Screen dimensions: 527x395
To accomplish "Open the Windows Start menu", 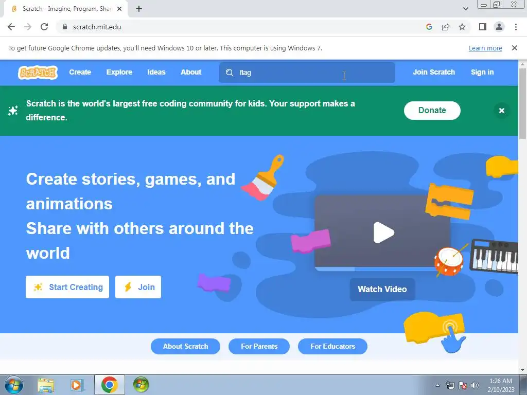I will [14, 385].
